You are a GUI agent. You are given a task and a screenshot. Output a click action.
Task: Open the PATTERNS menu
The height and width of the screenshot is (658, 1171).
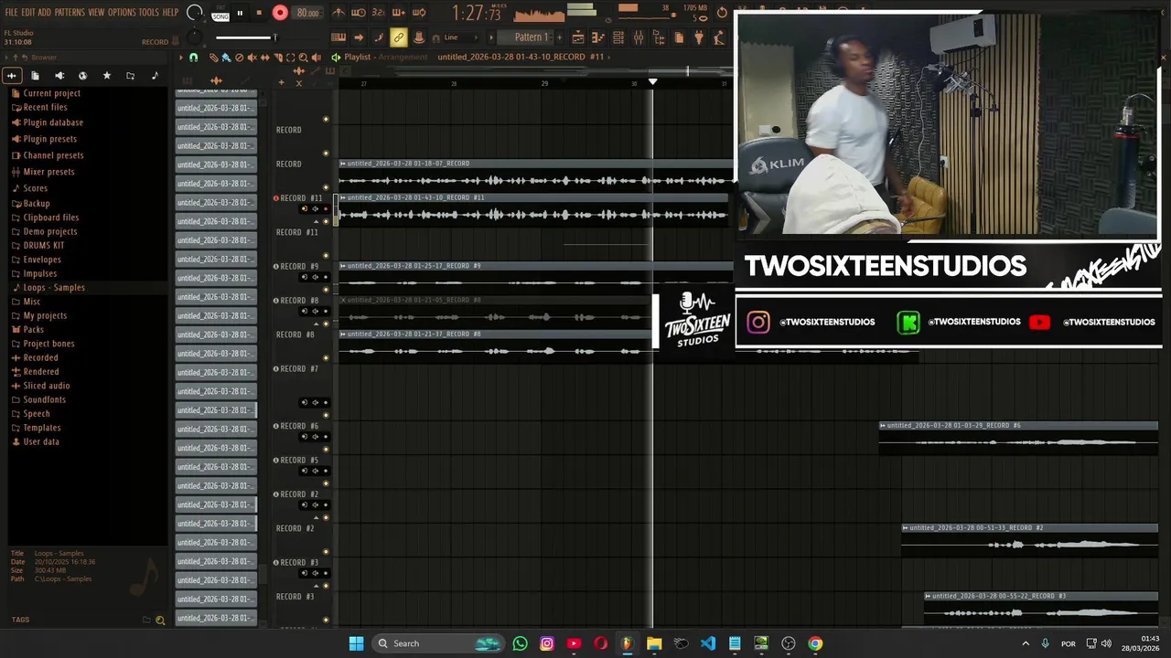70,12
